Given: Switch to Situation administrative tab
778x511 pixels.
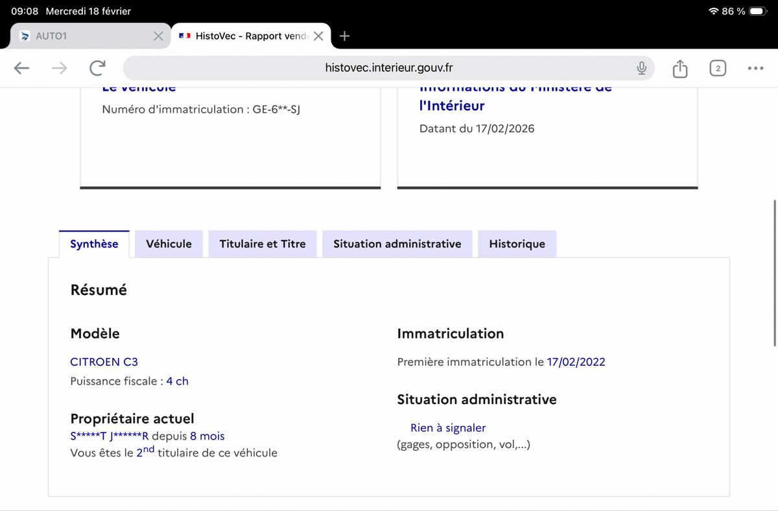Looking at the screenshot, I should (397, 244).
